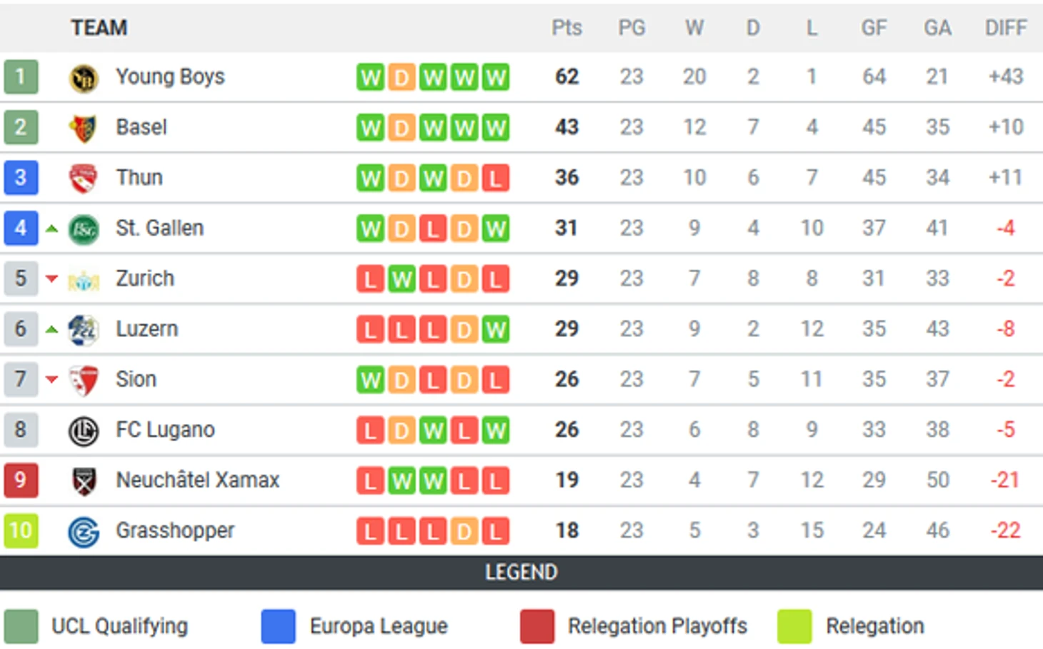This screenshot has width=1043, height=649.
Task: Click the position 10 rank badge
Action: tap(21, 530)
